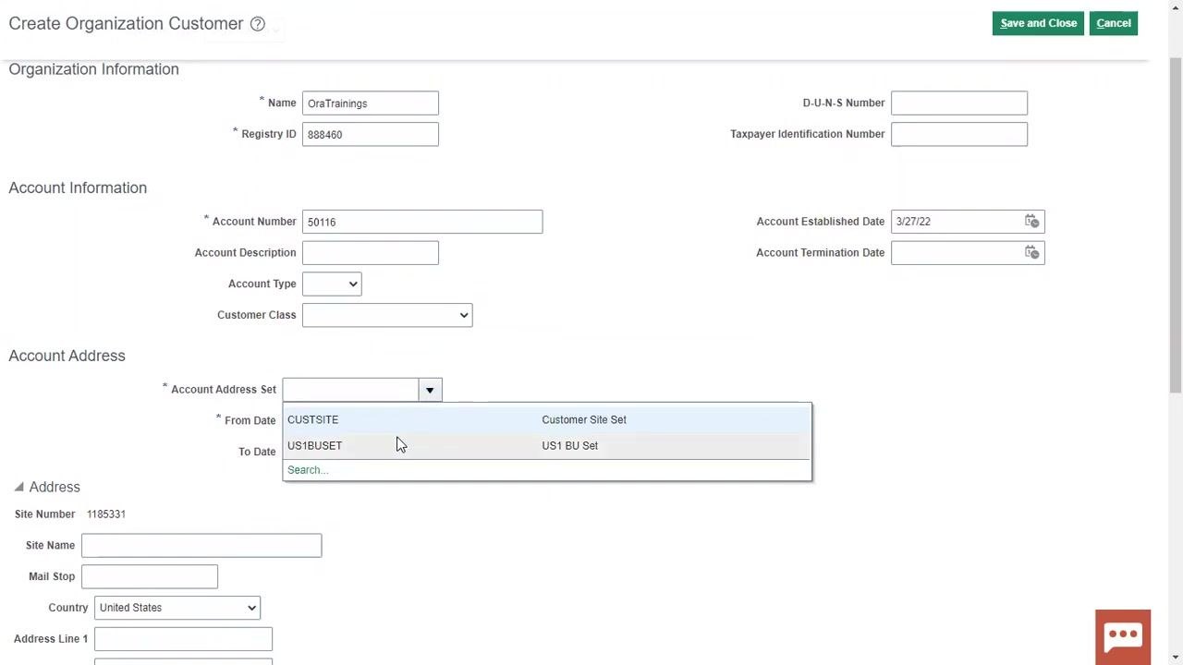Click the page vertical scrollbar thumb

tap(1176, 226)
